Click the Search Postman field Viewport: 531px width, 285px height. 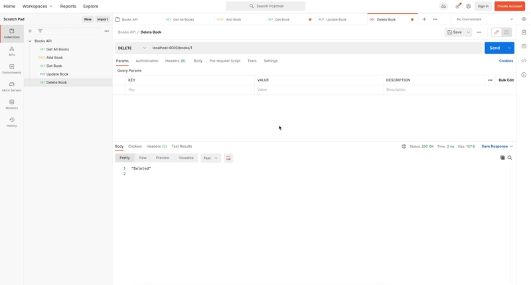coord(265,6)
